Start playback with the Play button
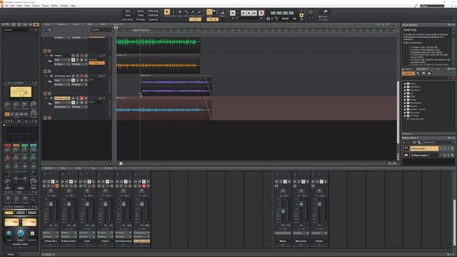457x257 pixels. click(243, 13)
